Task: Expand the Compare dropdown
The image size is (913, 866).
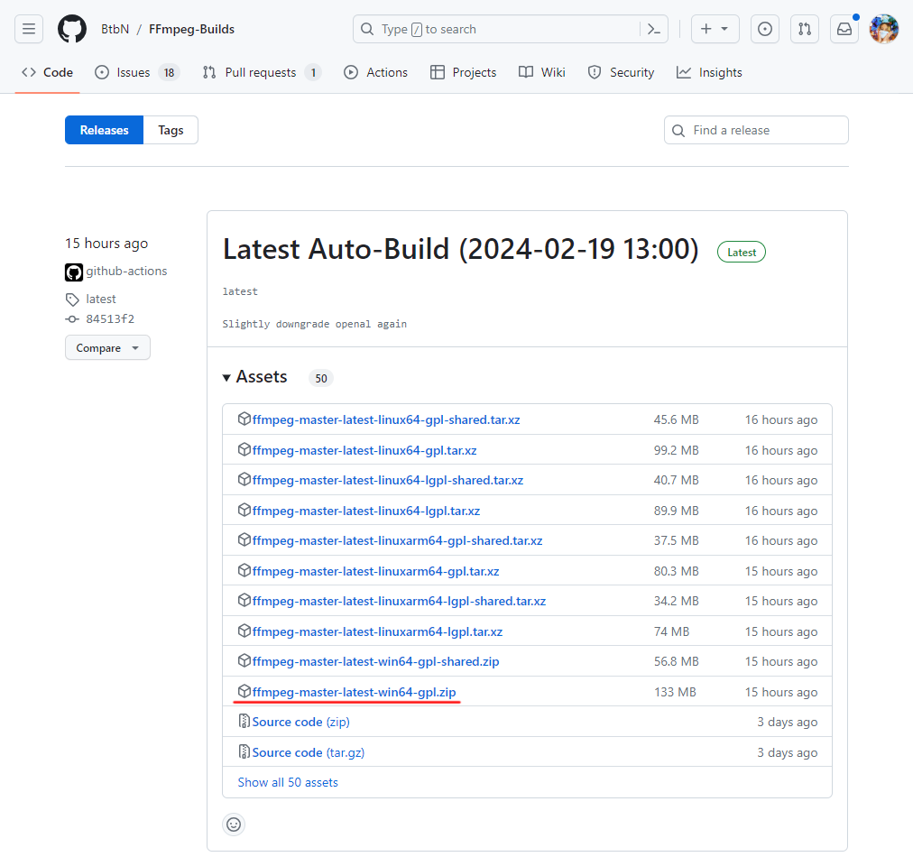Action: (107, 347)
